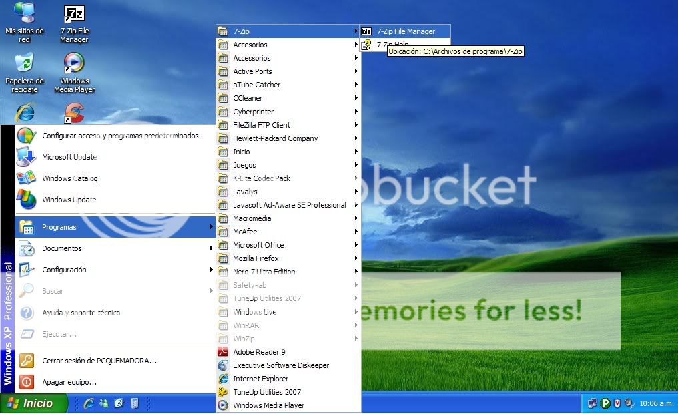The image size is (678, 414).
Task: Open the Inicio folder in the Programas list
Action: 288,152
